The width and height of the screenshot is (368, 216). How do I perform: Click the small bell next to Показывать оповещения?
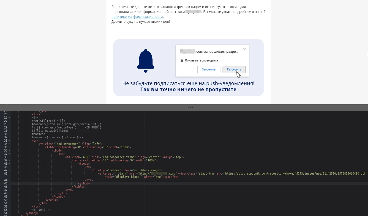pos(182,61)
